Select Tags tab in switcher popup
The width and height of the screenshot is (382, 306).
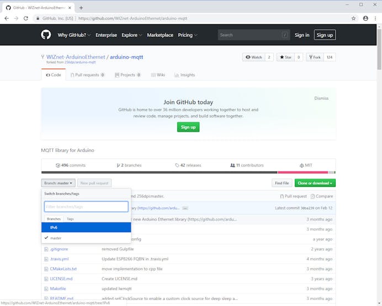click(x=70, y=219)
